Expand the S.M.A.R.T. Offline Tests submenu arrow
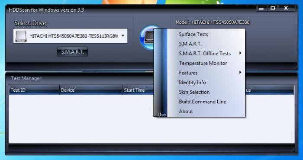 [240, 53]
